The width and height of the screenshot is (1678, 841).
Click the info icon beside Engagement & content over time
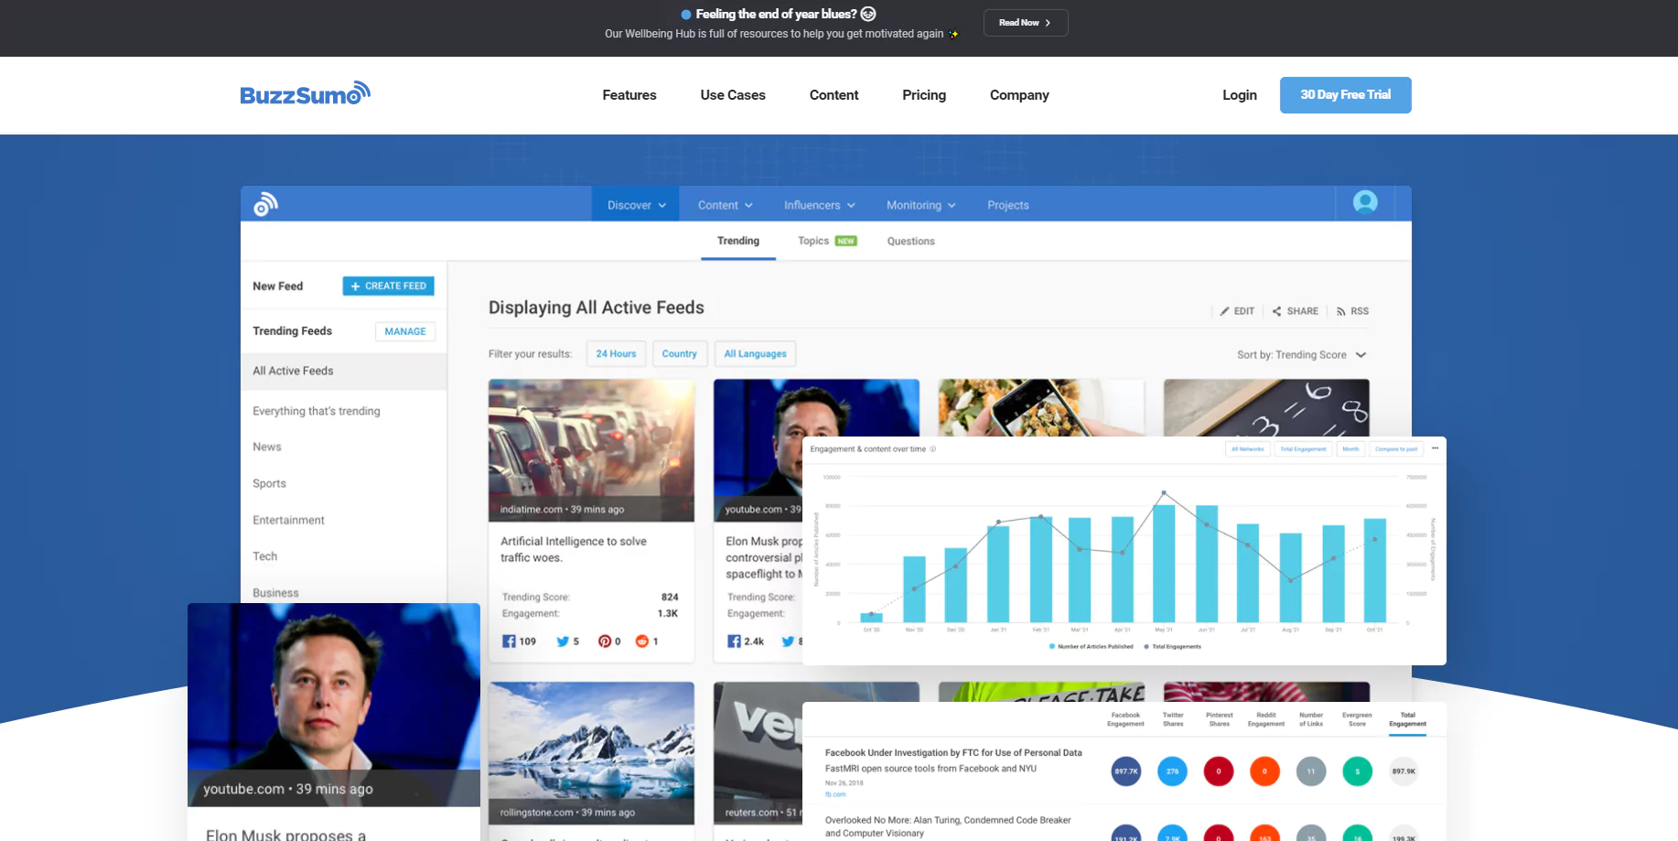click(x=932, y=449)
